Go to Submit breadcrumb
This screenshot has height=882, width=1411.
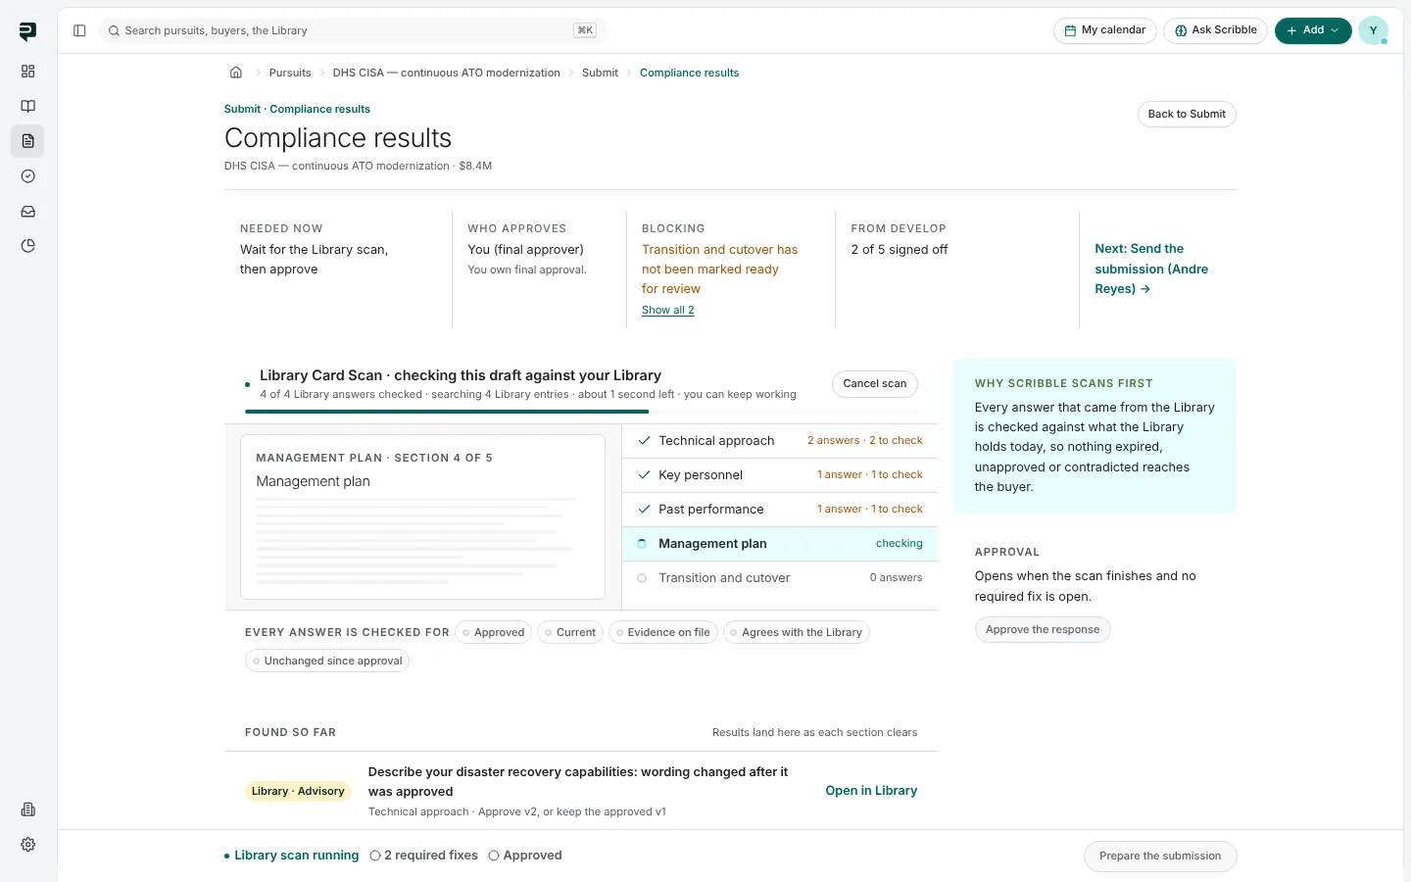600,73
